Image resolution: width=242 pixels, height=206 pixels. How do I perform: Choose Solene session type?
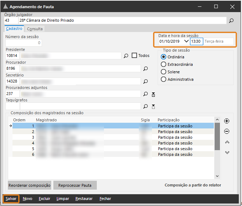164,72
